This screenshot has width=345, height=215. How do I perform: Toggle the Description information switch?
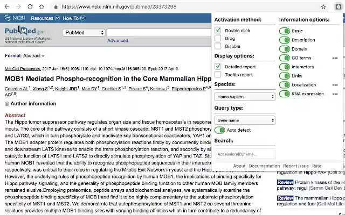pos(285,40)
